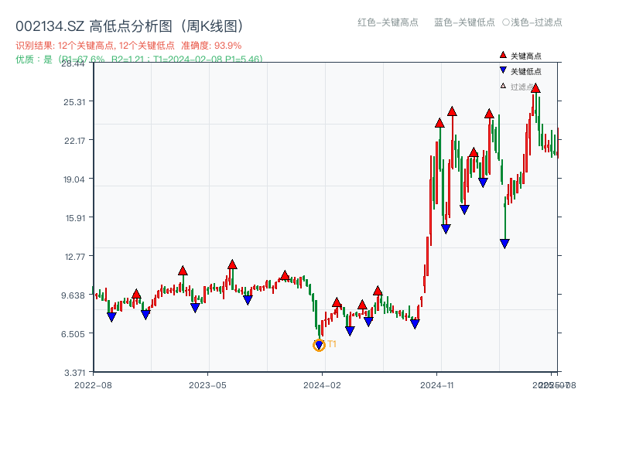The height and width of the screenshot is (464, 619).
Task: Toggle the 关键高点 legend entry inside the chart
Action: [520, 56]
